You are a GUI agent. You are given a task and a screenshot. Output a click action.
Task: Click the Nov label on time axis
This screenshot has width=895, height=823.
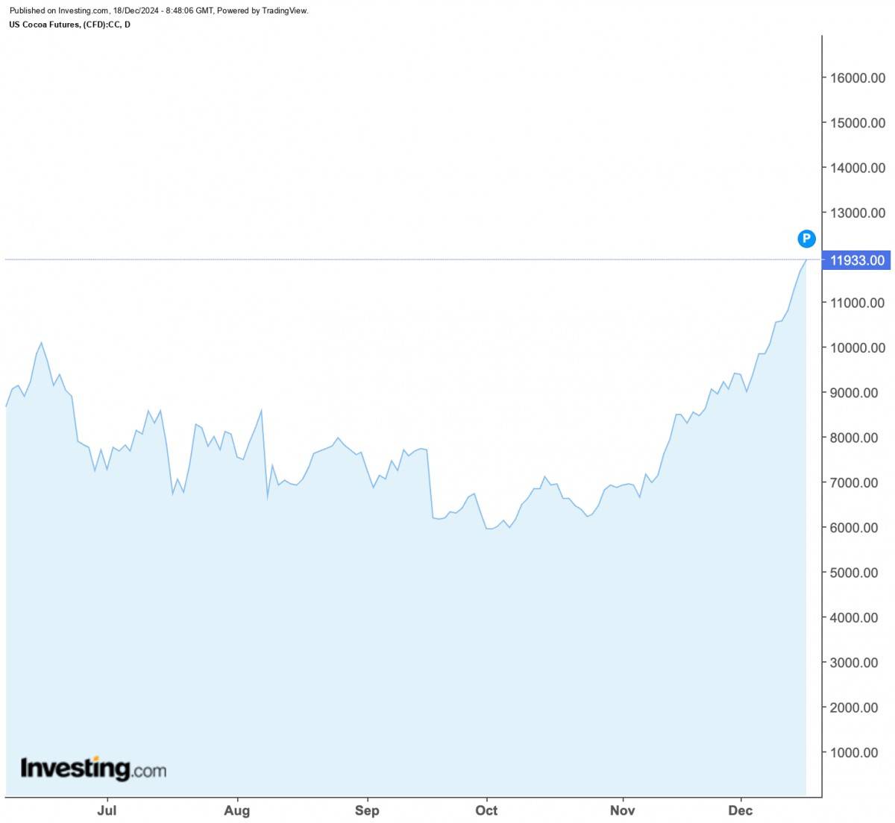coord(622,810)
